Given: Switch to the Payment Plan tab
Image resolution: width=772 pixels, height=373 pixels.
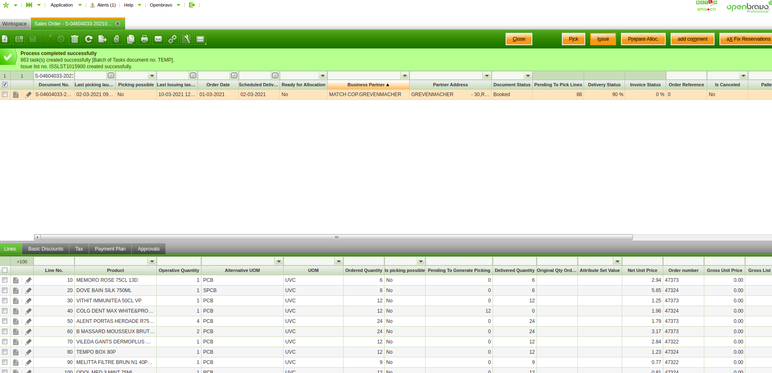Looking at the screenshot, I should [x=110, y=249].
